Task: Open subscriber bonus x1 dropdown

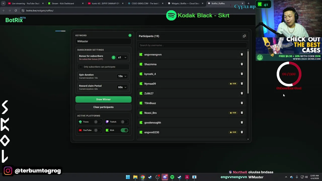Action: 122,58
